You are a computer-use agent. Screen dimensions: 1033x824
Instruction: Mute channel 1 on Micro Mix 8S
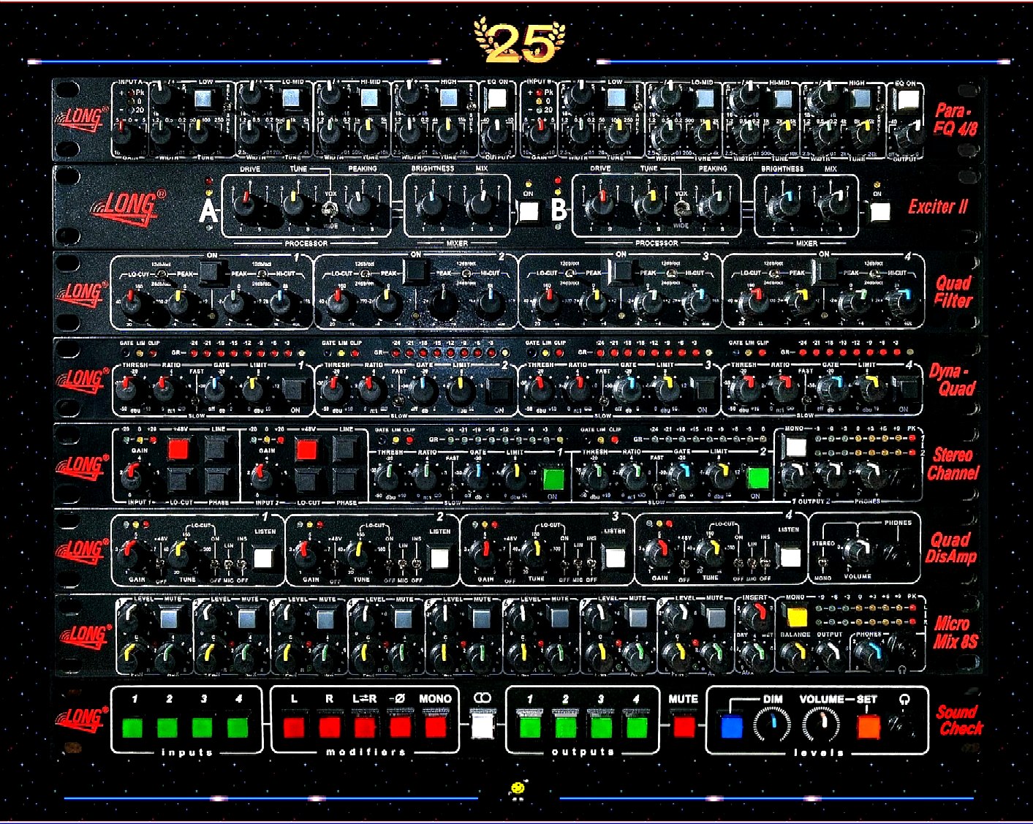click(x=169, y=619)
